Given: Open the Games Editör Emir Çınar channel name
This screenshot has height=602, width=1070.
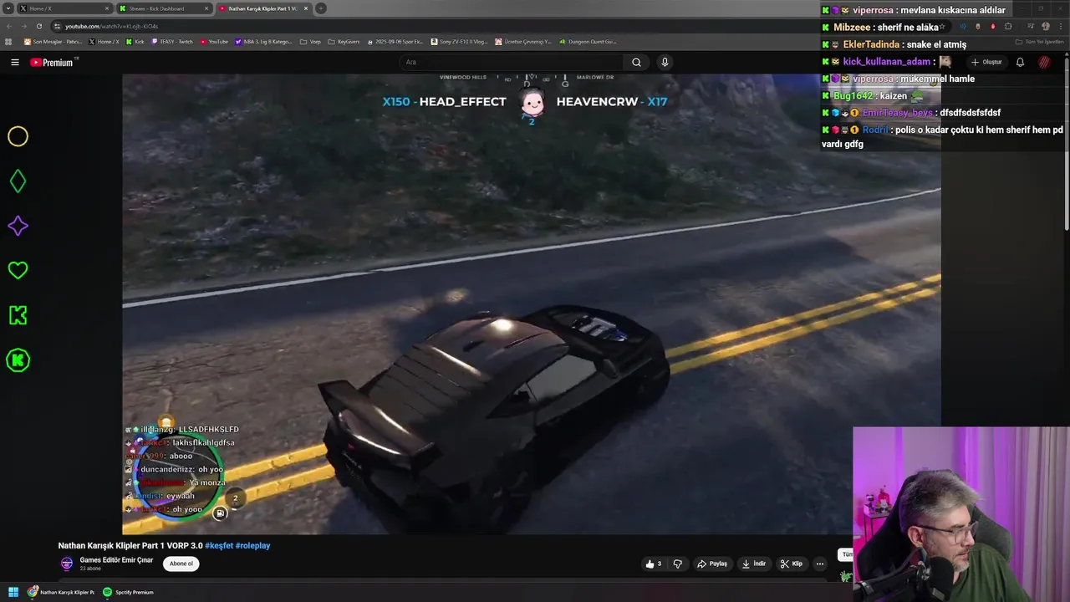Looking at the screenshot, I should (116, 560).
